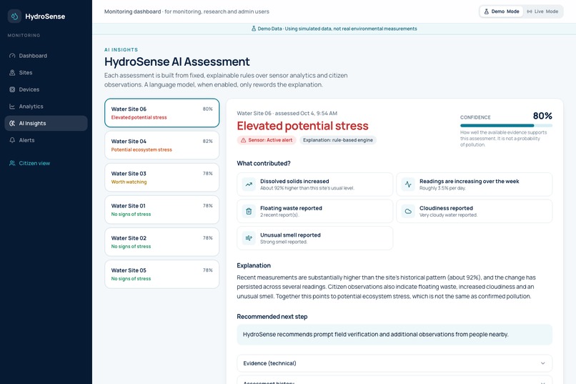Viewport: 576px width, 384px height.
Task: Select Water Site 05 assessment card
Action: [162, 275]
